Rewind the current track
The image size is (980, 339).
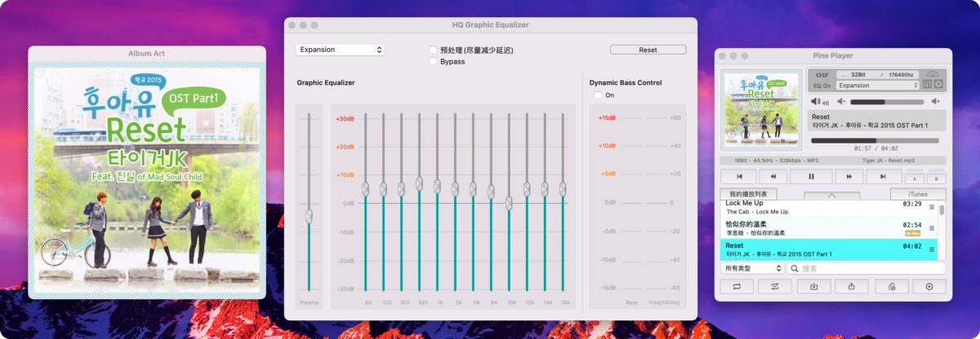coord(773,176)
